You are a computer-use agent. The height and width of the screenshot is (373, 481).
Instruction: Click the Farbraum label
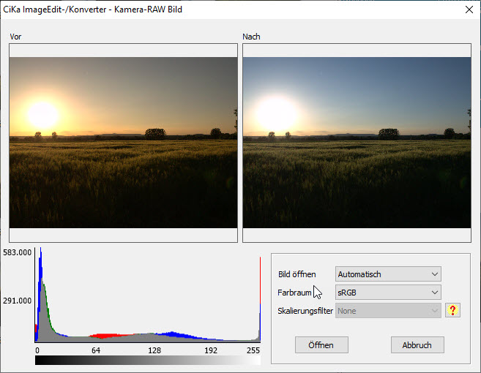click(294, 293)
